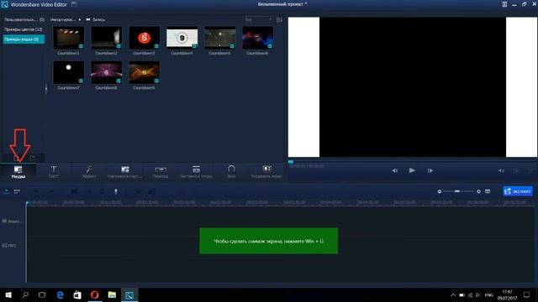Click the PIP track header label
Screen dimensions: 538x302
9,246
